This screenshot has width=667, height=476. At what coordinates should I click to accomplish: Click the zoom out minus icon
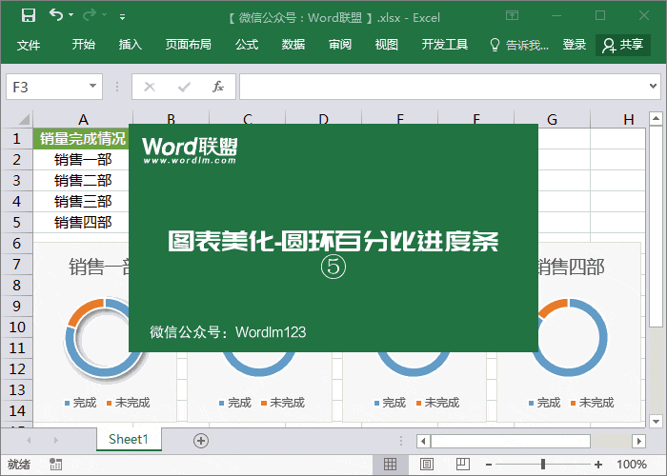(x=491, y=465)
